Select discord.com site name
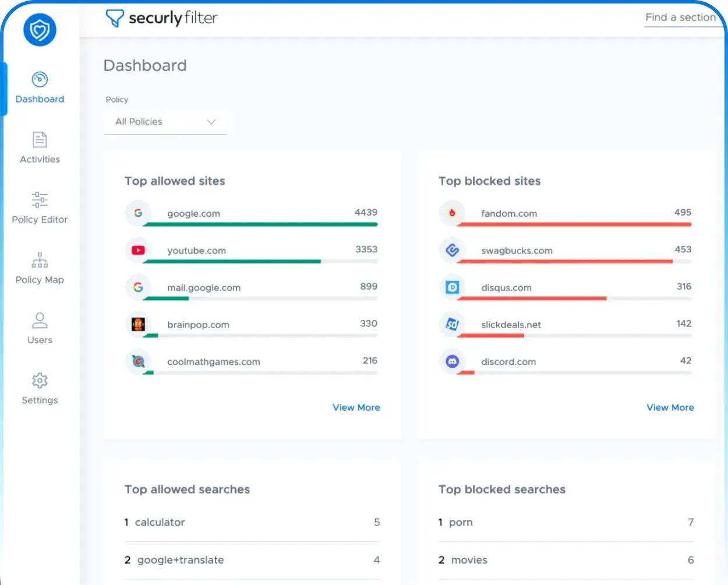This screenshot has width=728, height=585. tap(508, 362)
